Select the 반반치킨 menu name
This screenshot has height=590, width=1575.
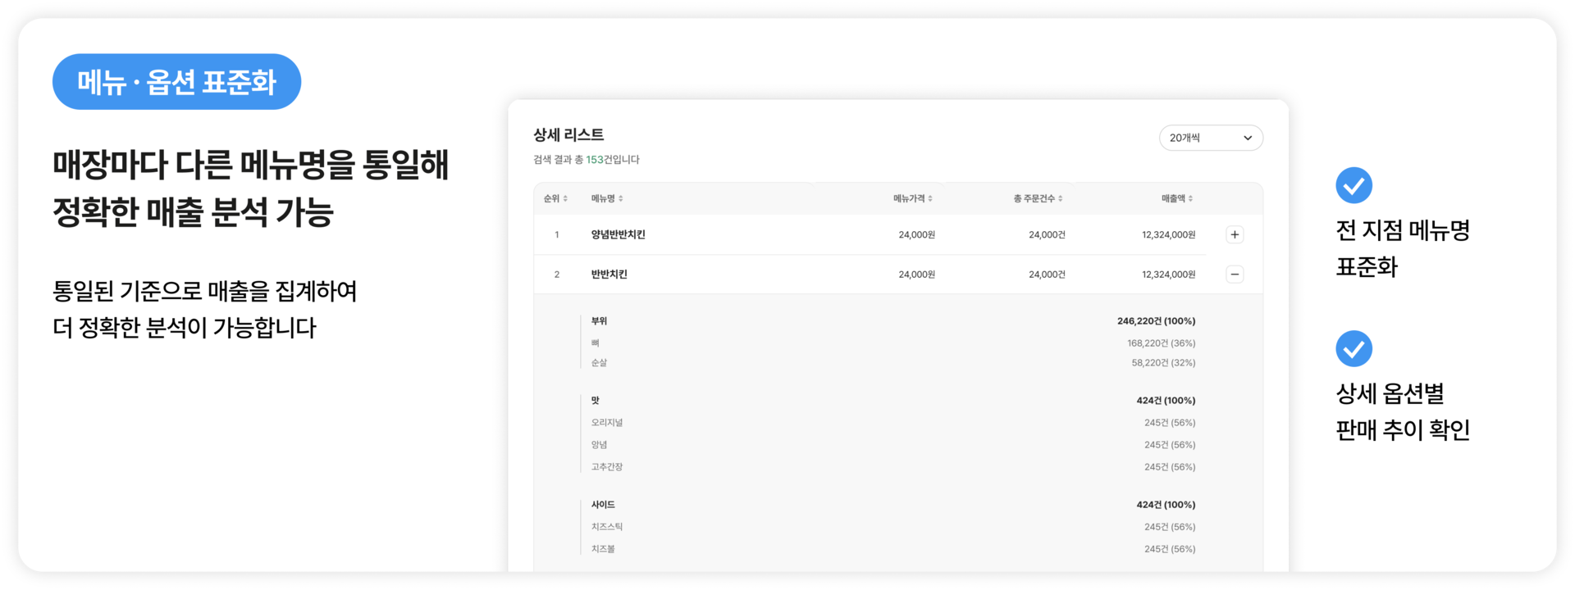(x=609, y=275)
